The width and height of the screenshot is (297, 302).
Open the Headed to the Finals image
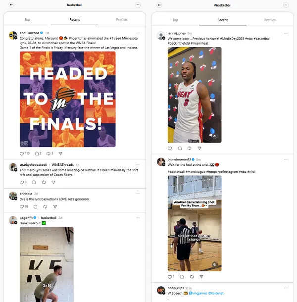click(68, 99)
